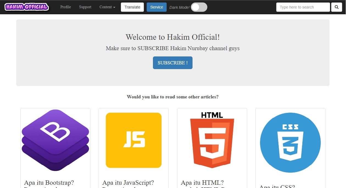Viewport: 346px width, 188px height.
Task: Click the Hakim Official logo
Action: click(27, 7)
